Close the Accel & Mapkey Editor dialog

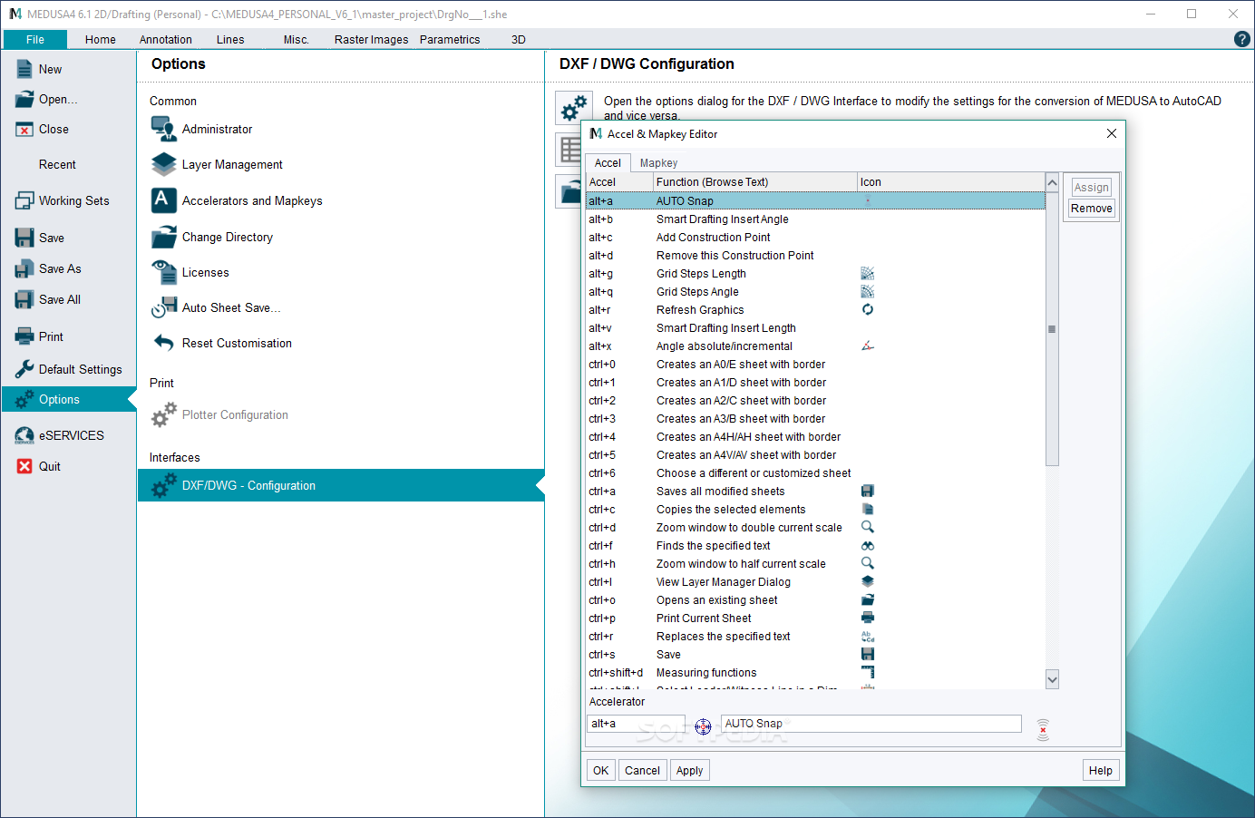[x=1111, y=133]
